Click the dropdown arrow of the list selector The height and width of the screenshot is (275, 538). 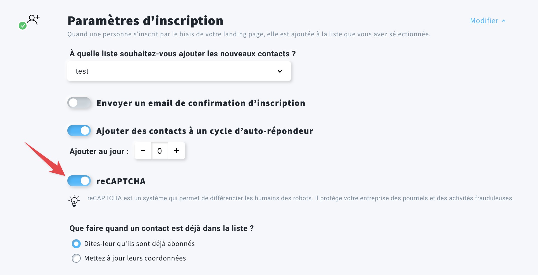coord(280,71)
